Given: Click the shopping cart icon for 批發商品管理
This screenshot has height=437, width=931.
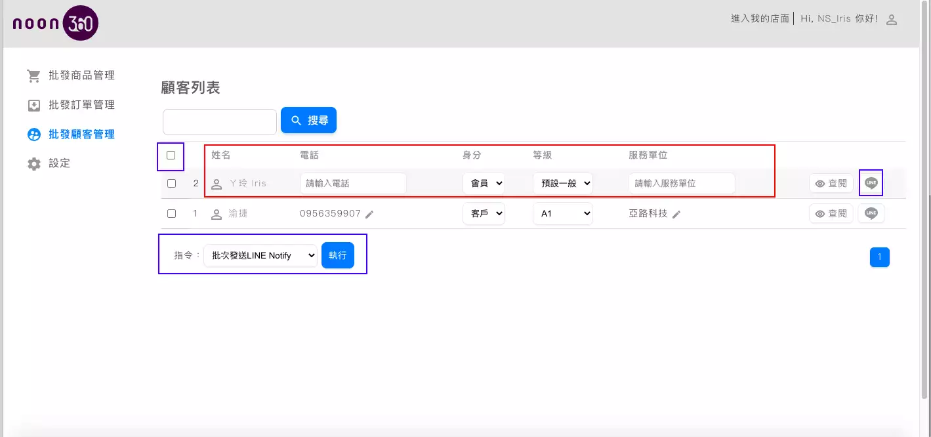Looking at the screenshot, I should (33, 75).
